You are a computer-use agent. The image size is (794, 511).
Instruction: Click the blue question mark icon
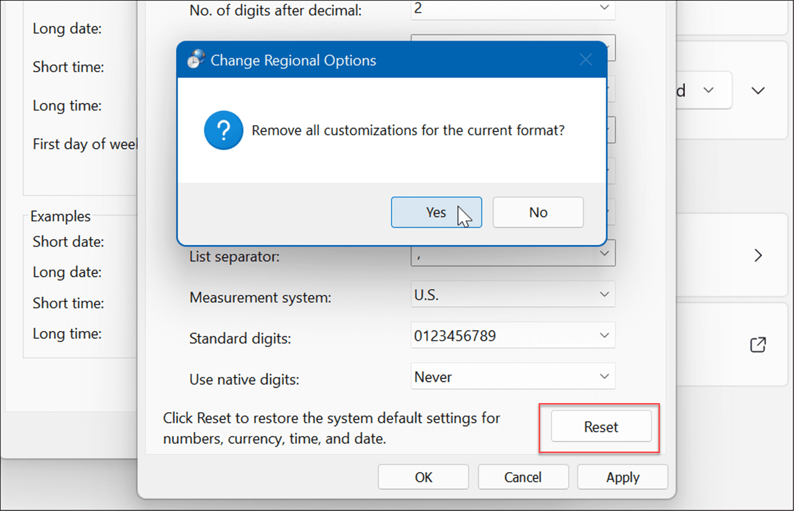[223, 130]
